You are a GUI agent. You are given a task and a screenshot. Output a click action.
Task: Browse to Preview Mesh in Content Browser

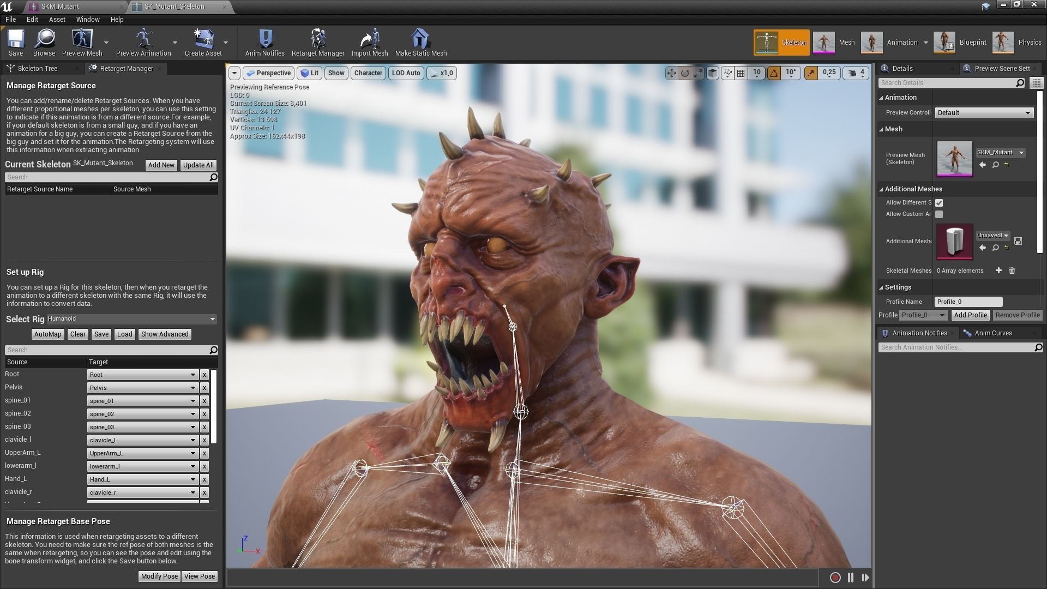point(995,165)
